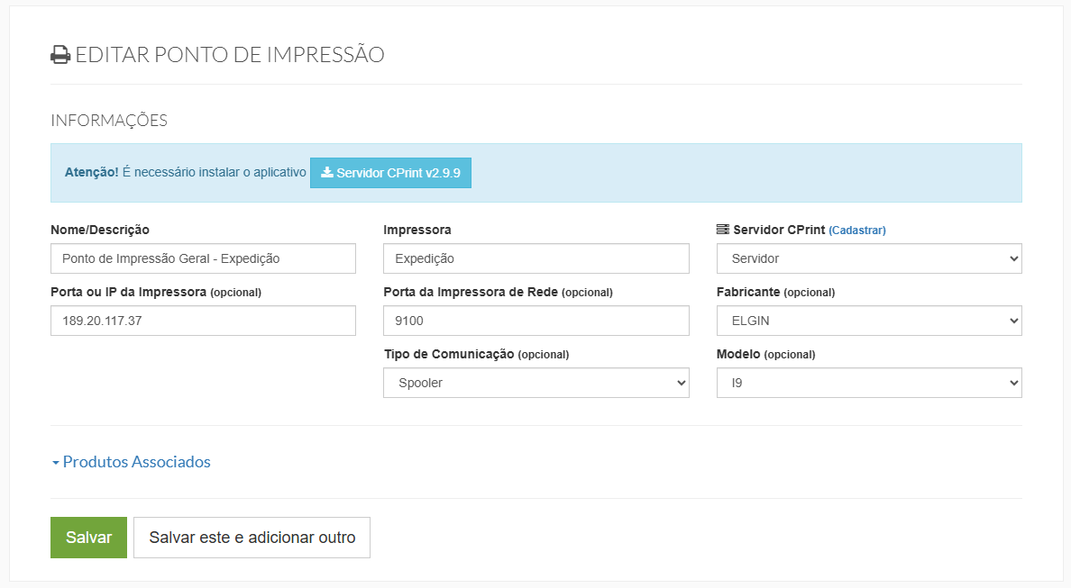1071x588 pixels.
Task: Click the Tipo de Comunicação label
Action: click(x=476, y=354)
